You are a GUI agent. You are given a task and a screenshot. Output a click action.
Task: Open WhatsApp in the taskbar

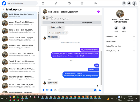tap(18, 97)
